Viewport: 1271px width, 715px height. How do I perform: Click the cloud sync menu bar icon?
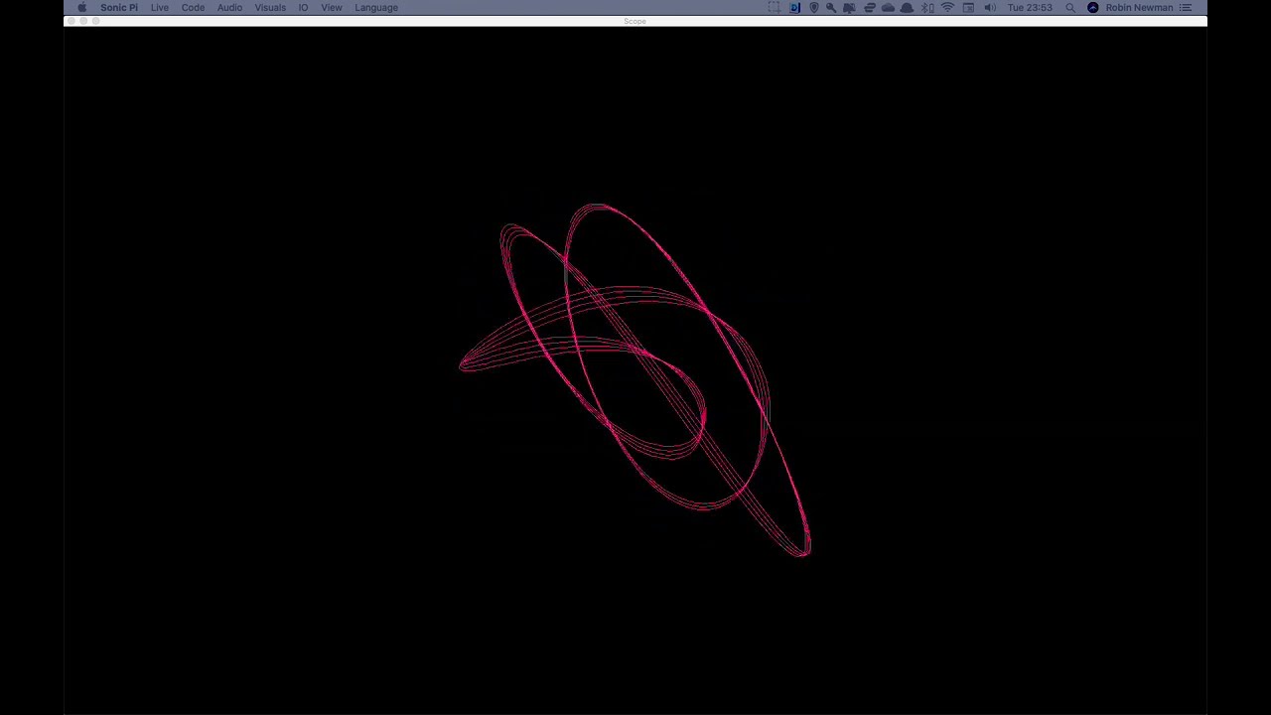tap(888, 7)
